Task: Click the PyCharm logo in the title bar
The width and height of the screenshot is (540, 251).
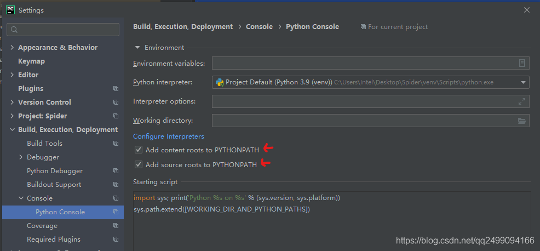Action: click(10, 10)
